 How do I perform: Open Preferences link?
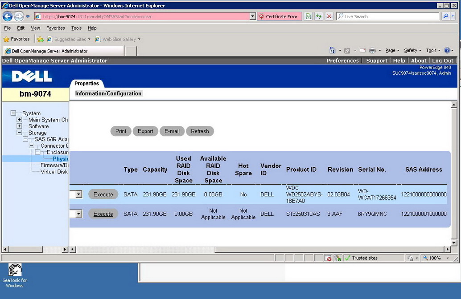342,61
